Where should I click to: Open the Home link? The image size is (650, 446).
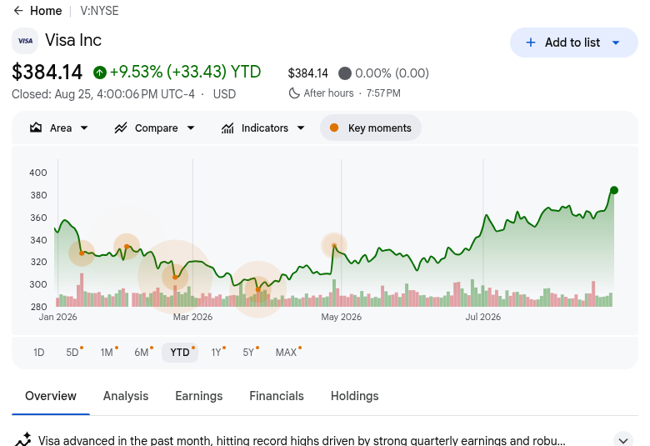pos(46,10)
